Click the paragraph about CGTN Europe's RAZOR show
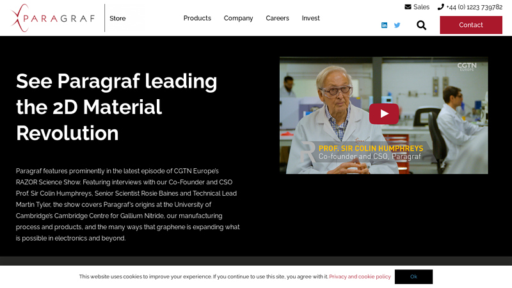 127,204
